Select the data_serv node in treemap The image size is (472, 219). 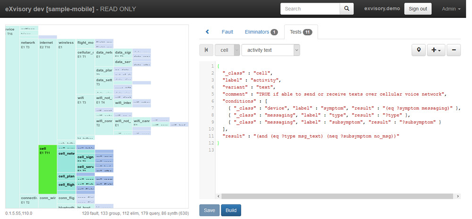(x=123, y=62)
